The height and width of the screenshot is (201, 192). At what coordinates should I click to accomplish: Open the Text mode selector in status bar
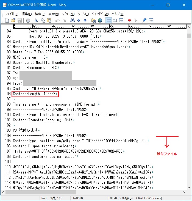(x=44, y=198)
